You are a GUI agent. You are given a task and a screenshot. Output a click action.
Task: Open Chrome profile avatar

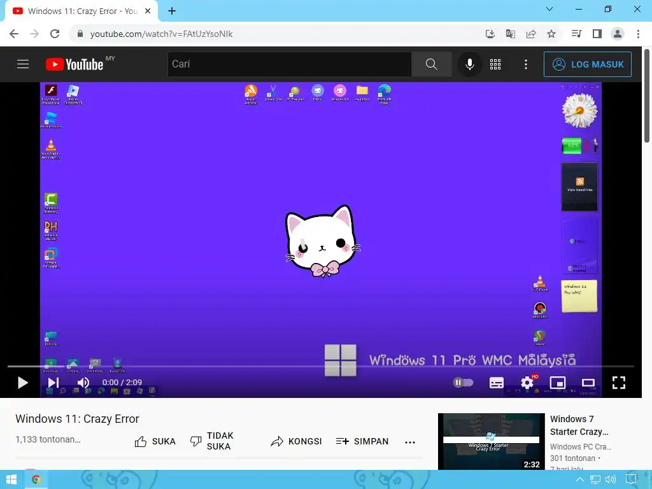(618, 34)
